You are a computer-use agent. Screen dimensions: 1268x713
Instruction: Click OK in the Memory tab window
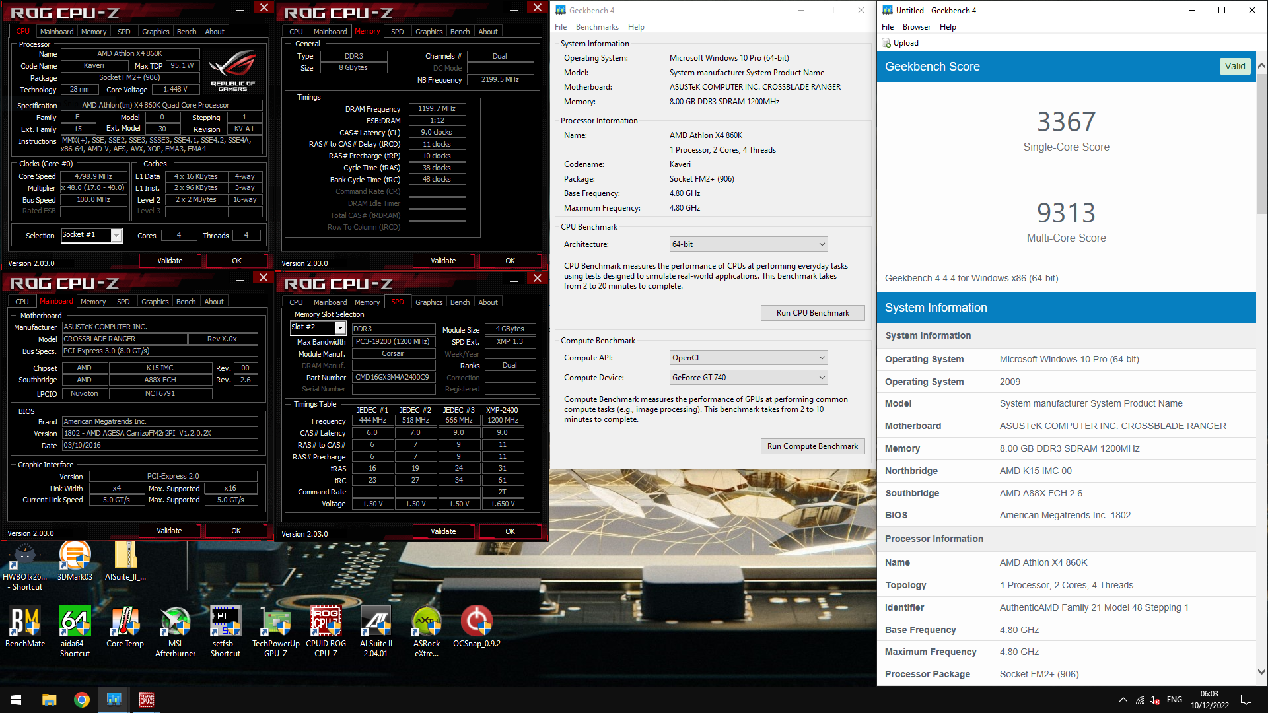pyautogui.click(x=510, y=261)
